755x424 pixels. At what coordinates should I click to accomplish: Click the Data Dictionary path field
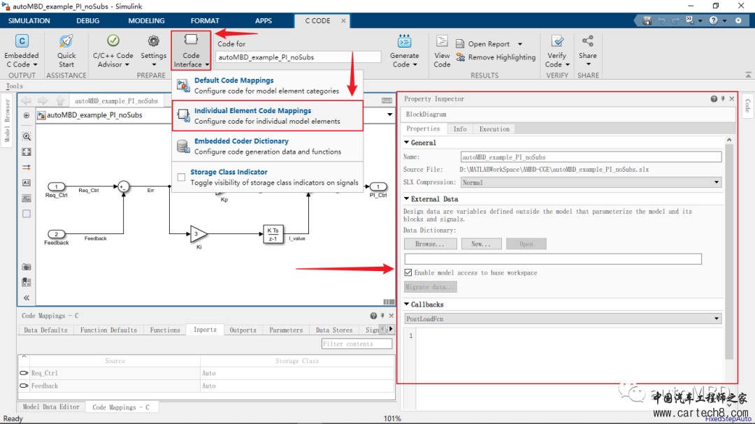pos(553,259)
